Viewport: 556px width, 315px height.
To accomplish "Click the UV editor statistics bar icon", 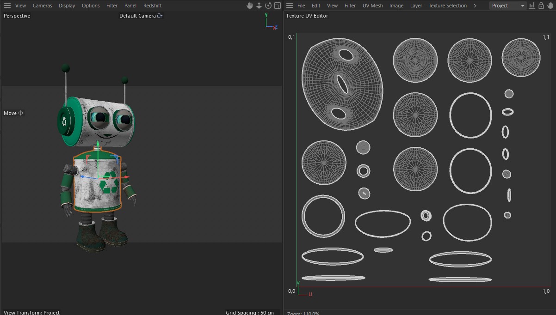I will [532, 6].
